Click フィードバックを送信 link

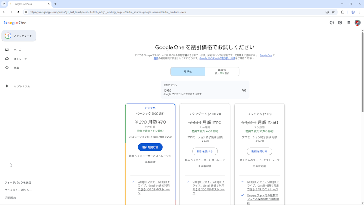tap(18, 182)
